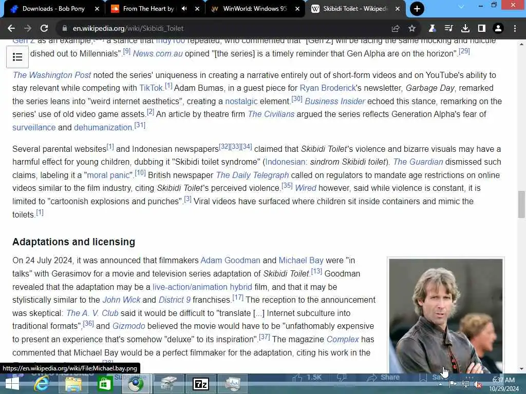The width and height of the screenshot is (526, 394).
Task: Open the nostalgic link
Action: pos(241,101)
